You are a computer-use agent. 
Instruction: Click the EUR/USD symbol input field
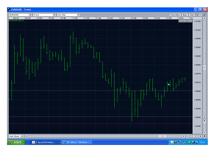pos(19,15)
